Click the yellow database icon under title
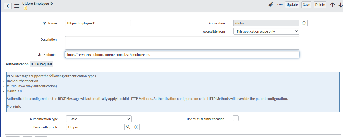Viewport: 343px width, 137px height. click(25, 8)
